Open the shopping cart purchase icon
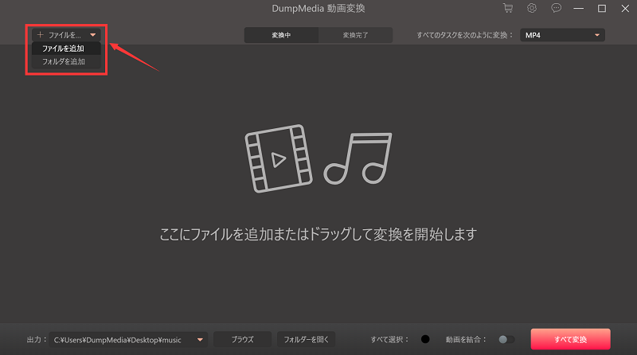 pyautogui.click(x=508, y=8)
